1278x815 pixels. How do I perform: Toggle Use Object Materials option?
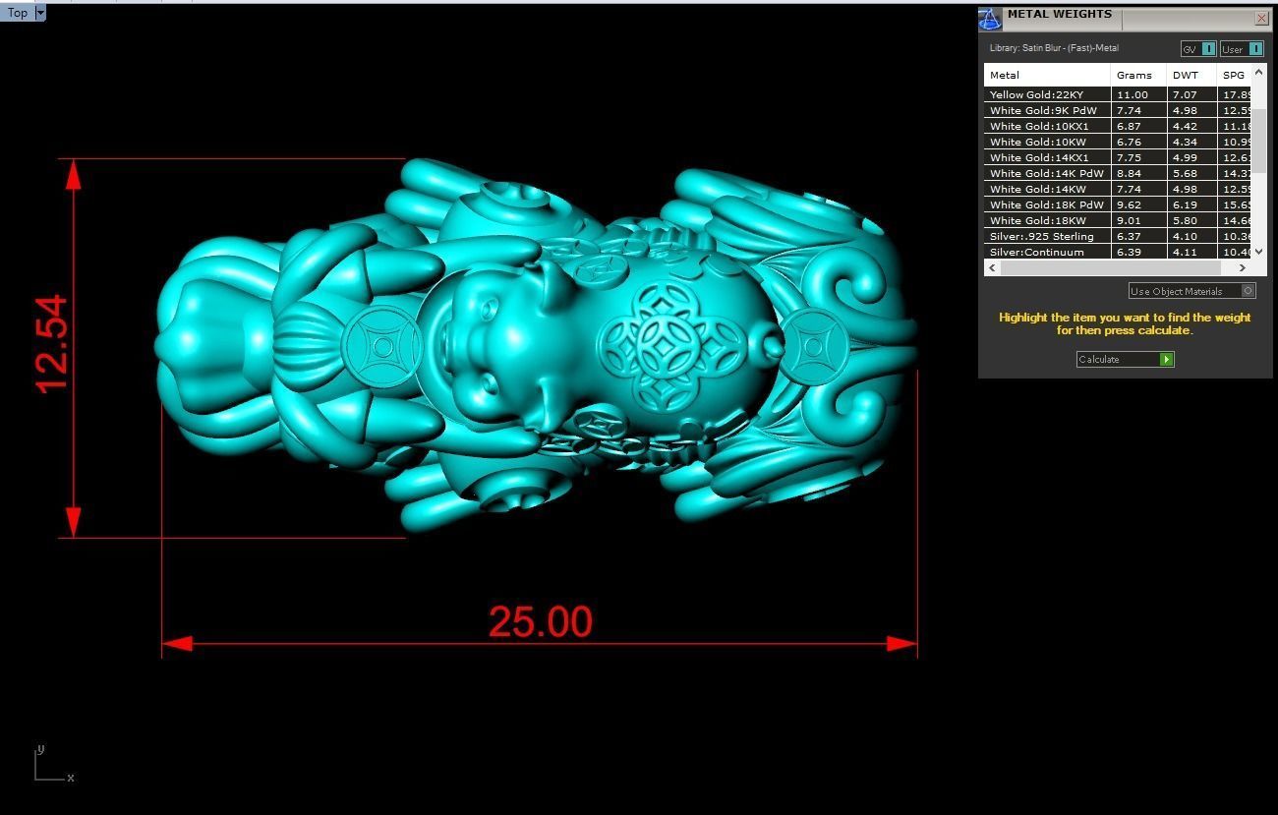tap(1191, 291)
